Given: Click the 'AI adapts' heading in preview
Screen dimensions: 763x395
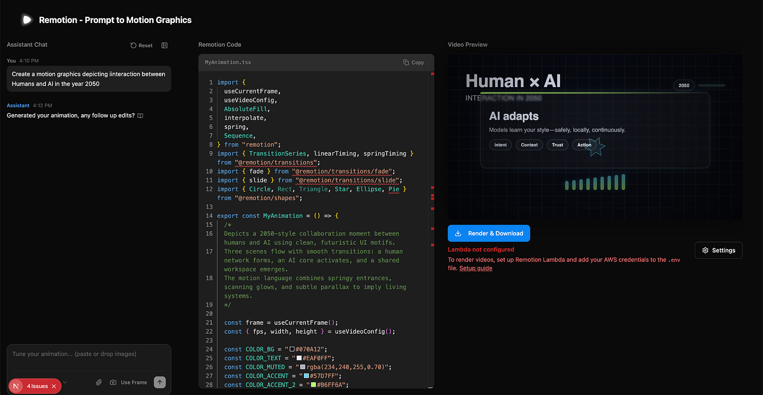Looking at the screenshot, I should [514, 116].
